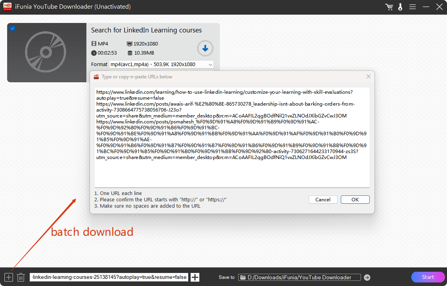
Task: Click batch download plus-square icon
Action: click(x=9, y=277)
